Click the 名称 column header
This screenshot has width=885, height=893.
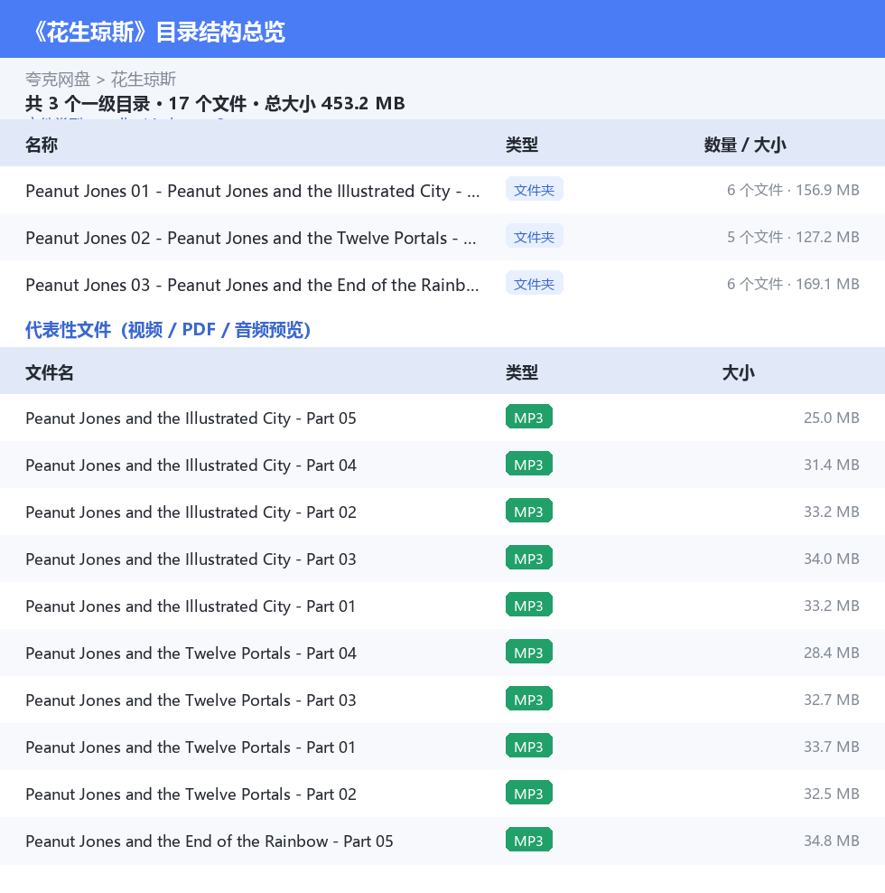42,145
